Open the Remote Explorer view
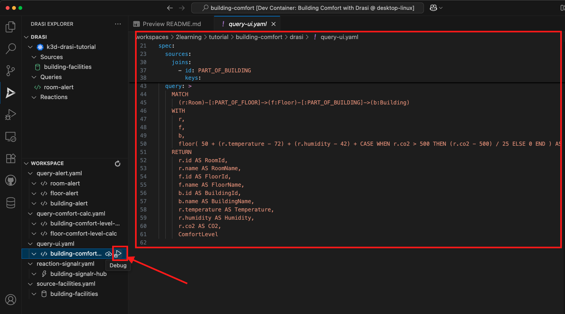This screenshot has height=314, width=565. click(10, 137)
